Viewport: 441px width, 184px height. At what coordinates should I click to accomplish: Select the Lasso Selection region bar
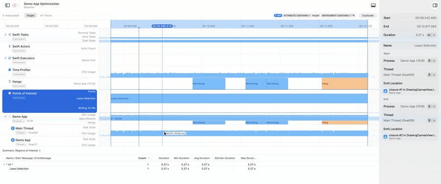point(239,98)
